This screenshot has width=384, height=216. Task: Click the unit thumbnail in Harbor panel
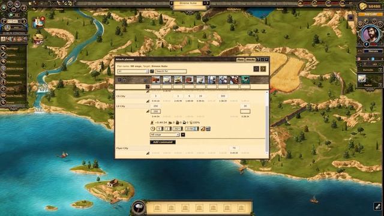coord(362,79)
